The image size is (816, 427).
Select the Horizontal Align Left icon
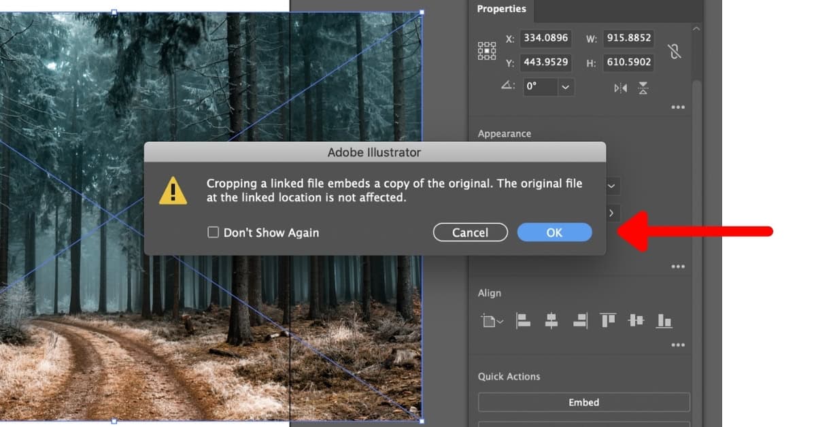pos(523,320)
